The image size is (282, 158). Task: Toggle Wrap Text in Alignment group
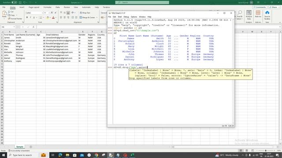pyautogui.click(x=85, y=13)
